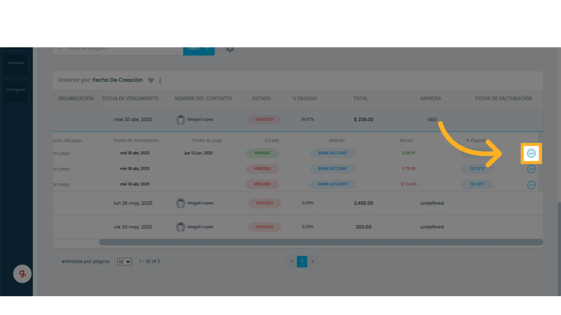
Task: Click the USD currency cell
Action: (x=432, y=120)
